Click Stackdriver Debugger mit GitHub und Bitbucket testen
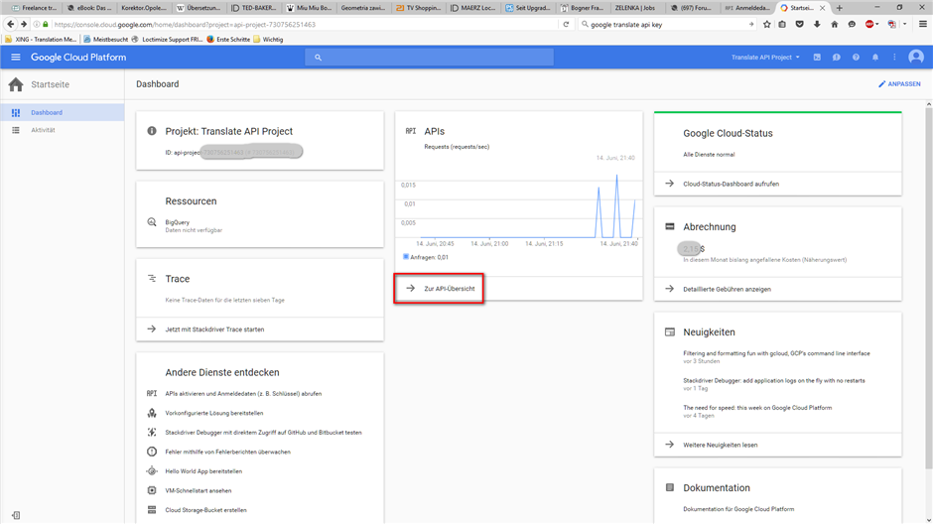The width and height of the screenshot is (933, 524). point(263,433)
